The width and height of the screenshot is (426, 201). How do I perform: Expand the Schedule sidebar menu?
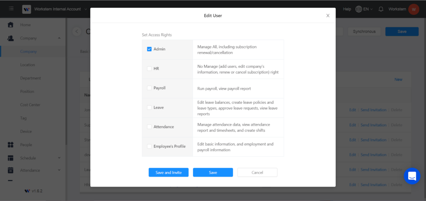point(59,158)
